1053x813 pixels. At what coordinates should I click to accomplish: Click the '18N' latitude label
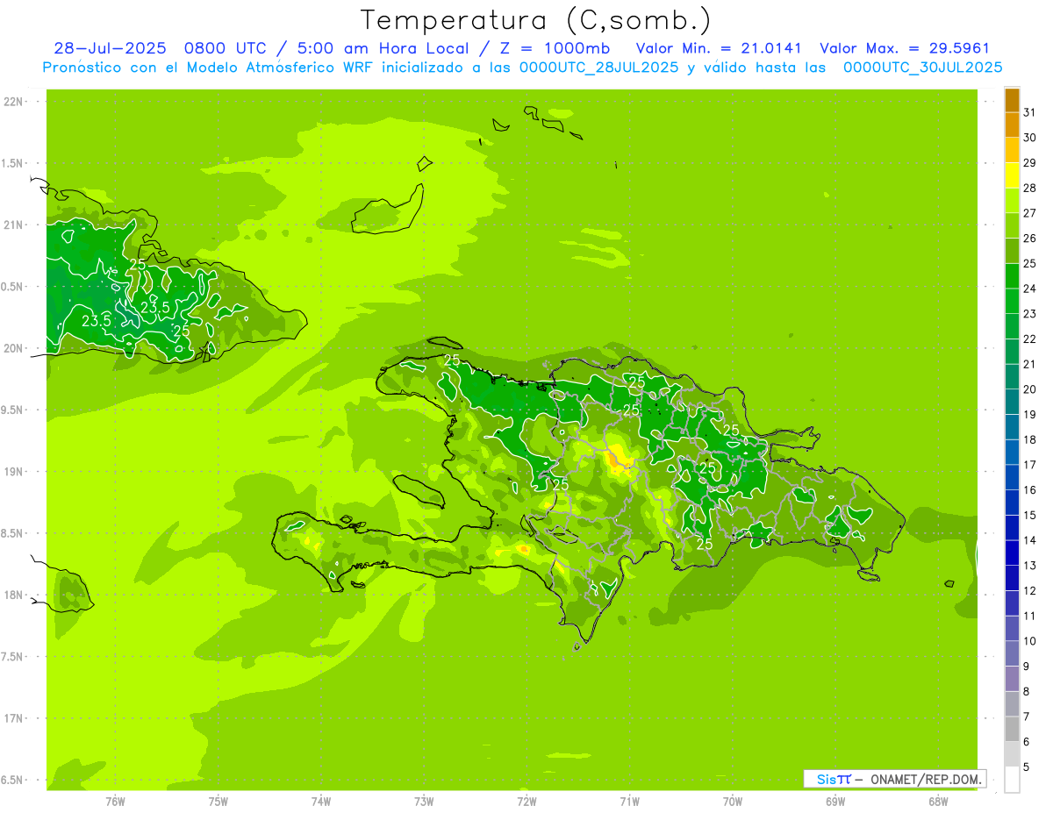(x=11, y=595)
